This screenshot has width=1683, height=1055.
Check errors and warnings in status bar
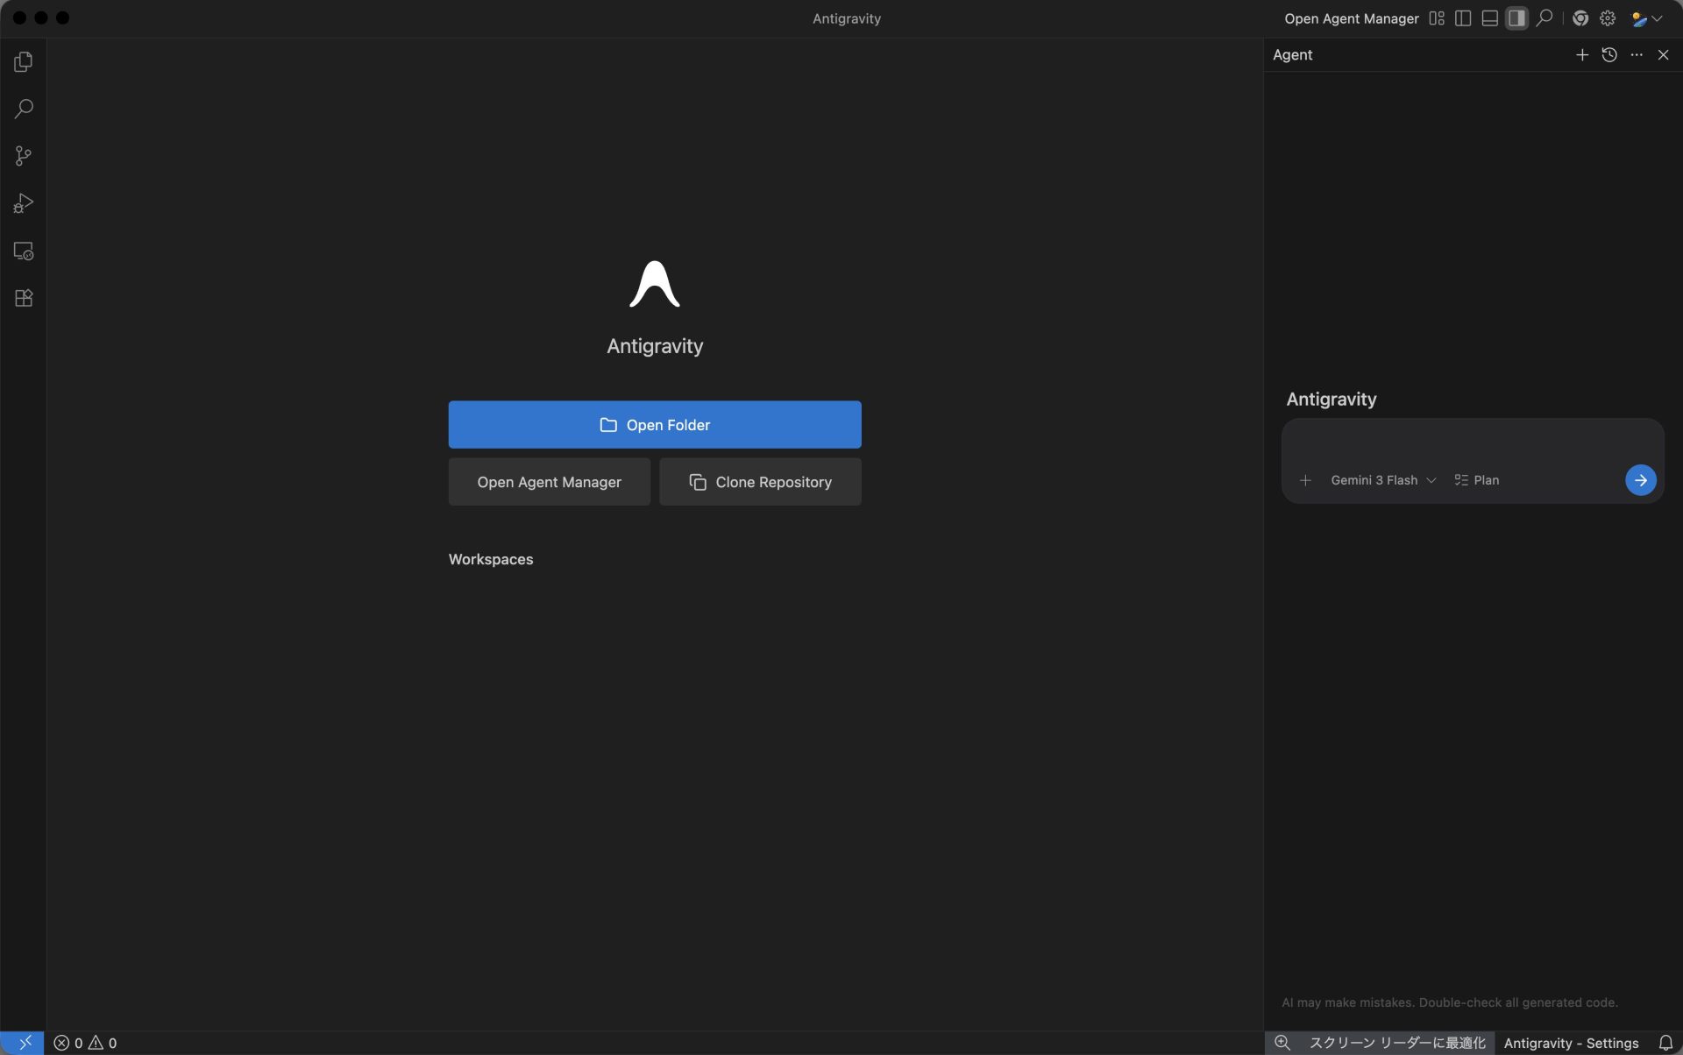click(86, 1042)
